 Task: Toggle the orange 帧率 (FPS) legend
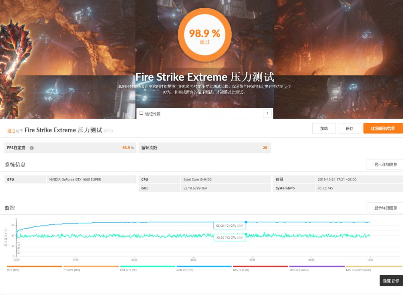point(34,268)
